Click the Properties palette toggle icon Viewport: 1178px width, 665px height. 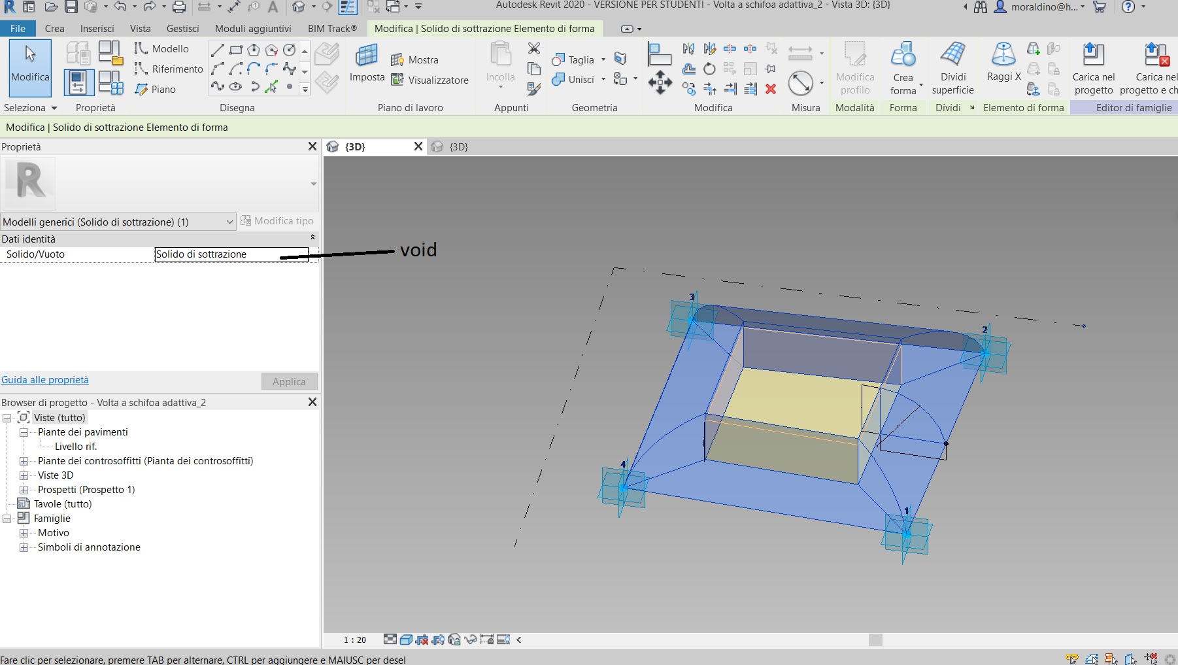(x=78, y=82)
